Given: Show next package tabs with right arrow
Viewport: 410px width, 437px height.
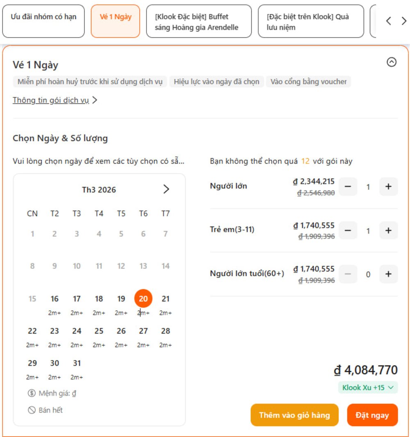Looking at the screenshot, I should (x=404, y=21).
